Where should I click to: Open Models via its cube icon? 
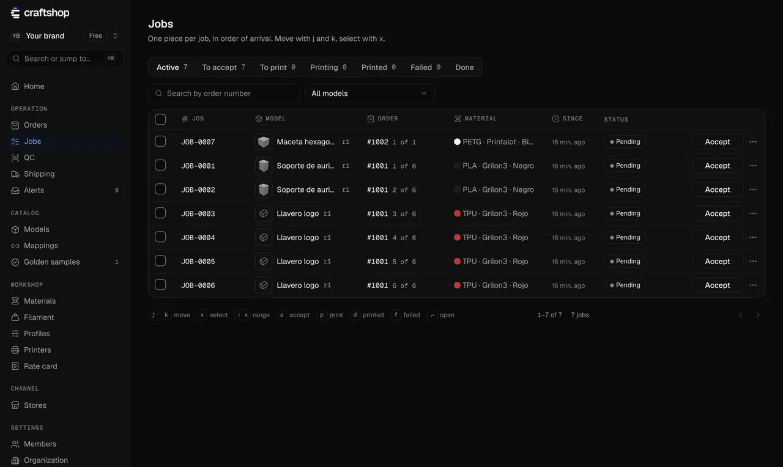tap(15, 229)
